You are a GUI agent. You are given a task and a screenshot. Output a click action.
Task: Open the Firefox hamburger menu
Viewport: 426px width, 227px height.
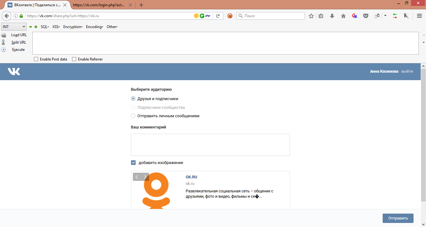pyautogui.click(x=419, y=16)
